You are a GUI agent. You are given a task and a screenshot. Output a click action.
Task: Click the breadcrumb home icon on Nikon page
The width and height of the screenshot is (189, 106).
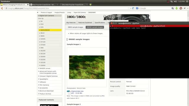[x=38, y=12]
